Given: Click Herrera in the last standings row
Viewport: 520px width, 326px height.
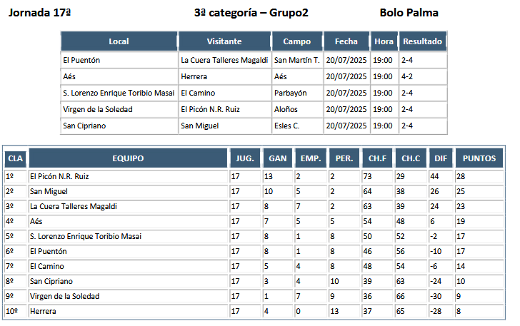Looking at the screenshot, I should [x=43, y=312].
